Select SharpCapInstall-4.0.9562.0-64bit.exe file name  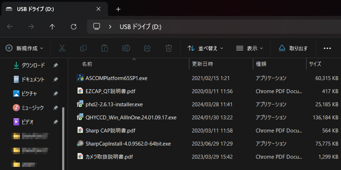tap(128, 144)
